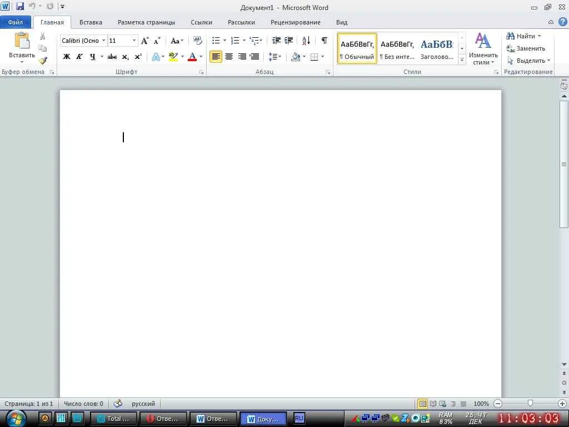Switch to the Вставка tab

(91, 22)
